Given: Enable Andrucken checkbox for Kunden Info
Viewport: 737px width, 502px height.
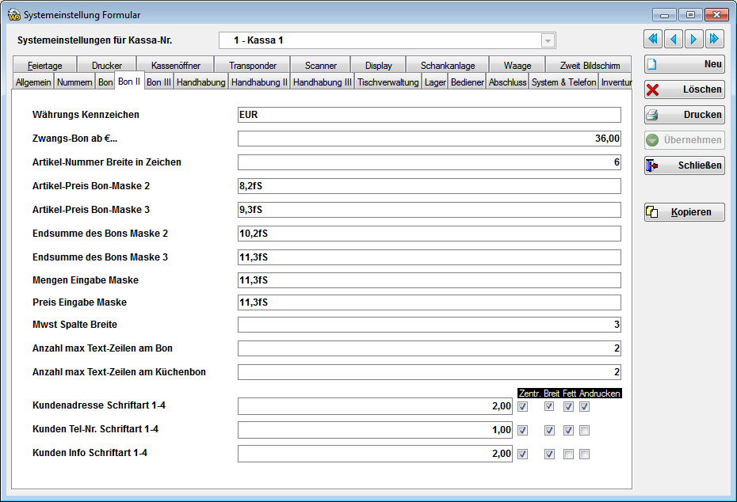Looking at the screenshot, I should [x=584, y=454].
